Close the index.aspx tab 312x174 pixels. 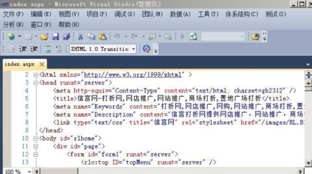point(42,64)
